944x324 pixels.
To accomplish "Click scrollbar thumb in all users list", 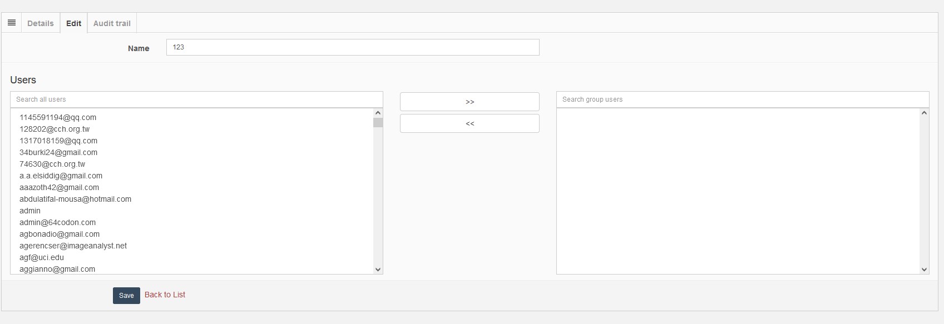I will [378, 123].
